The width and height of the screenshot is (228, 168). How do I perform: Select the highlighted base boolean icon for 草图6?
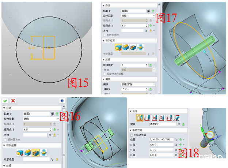(x=119, y=47)
